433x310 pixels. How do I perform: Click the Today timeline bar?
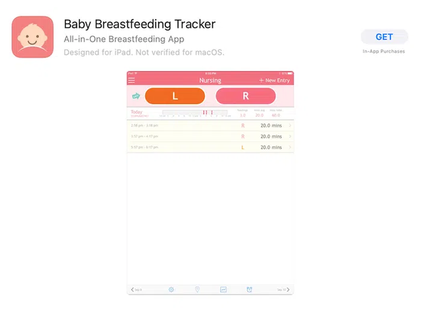(x=194, y=113)
